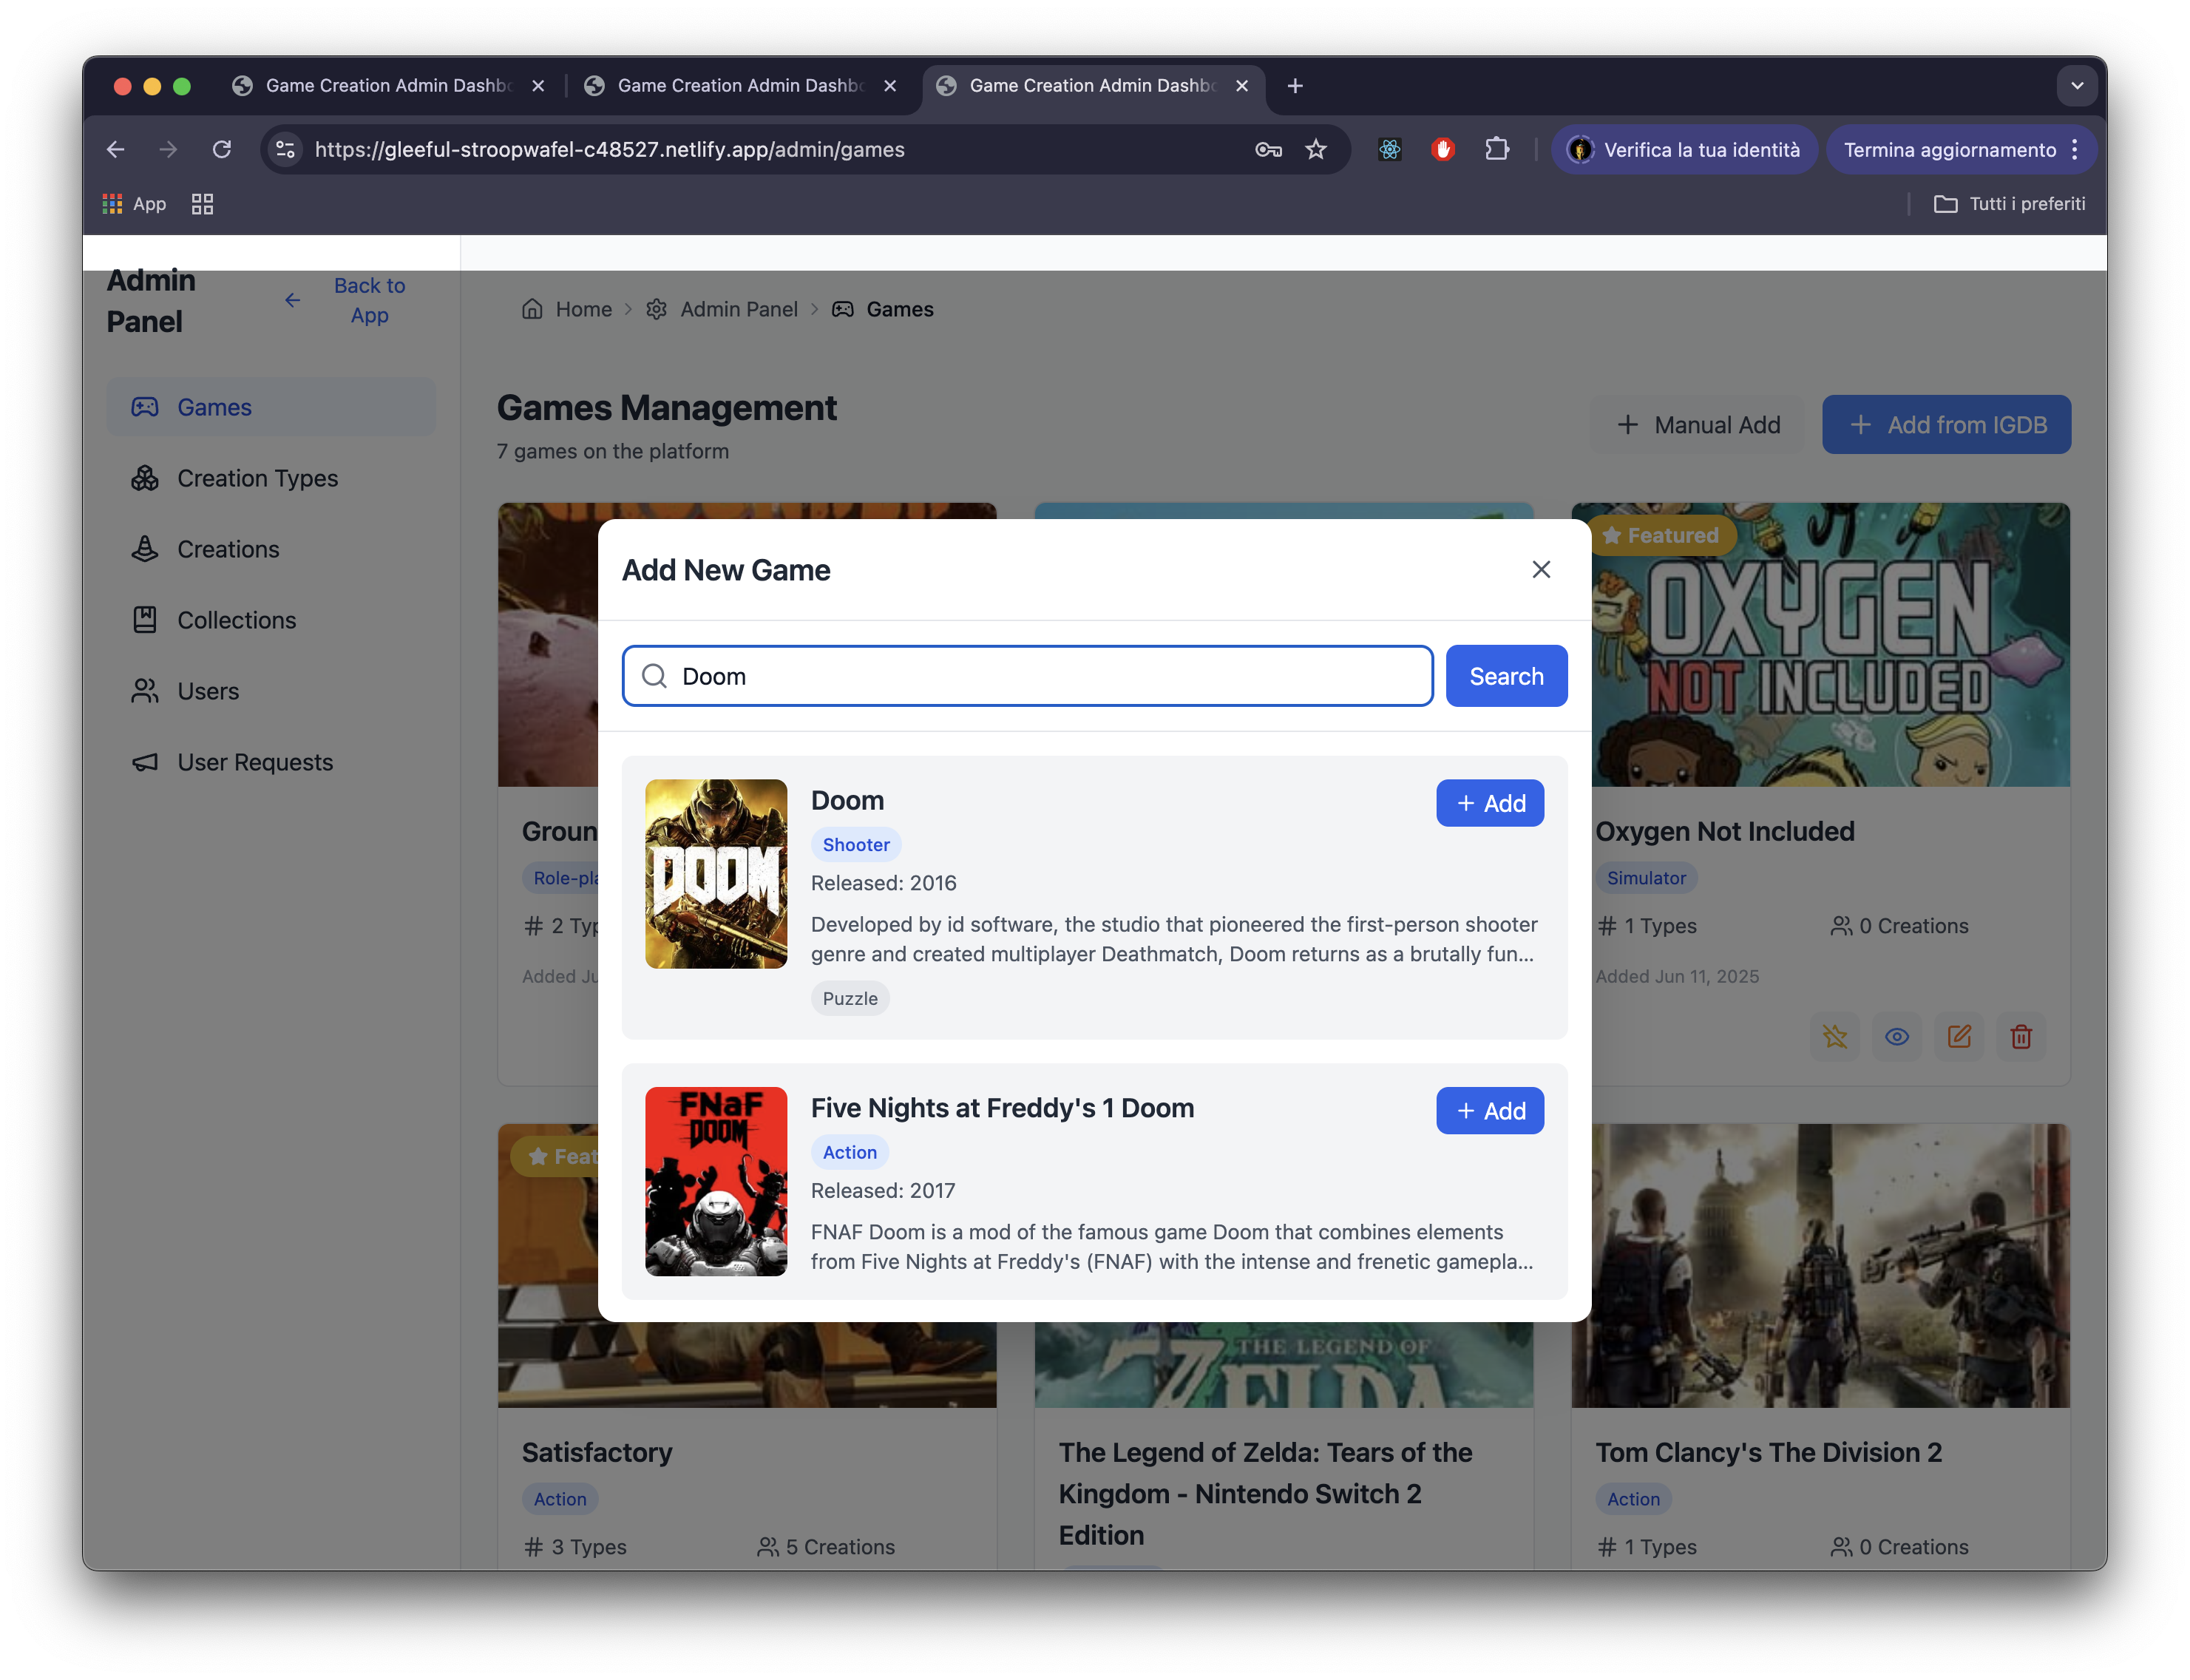Click the Doom search input field

[1040, 676]
